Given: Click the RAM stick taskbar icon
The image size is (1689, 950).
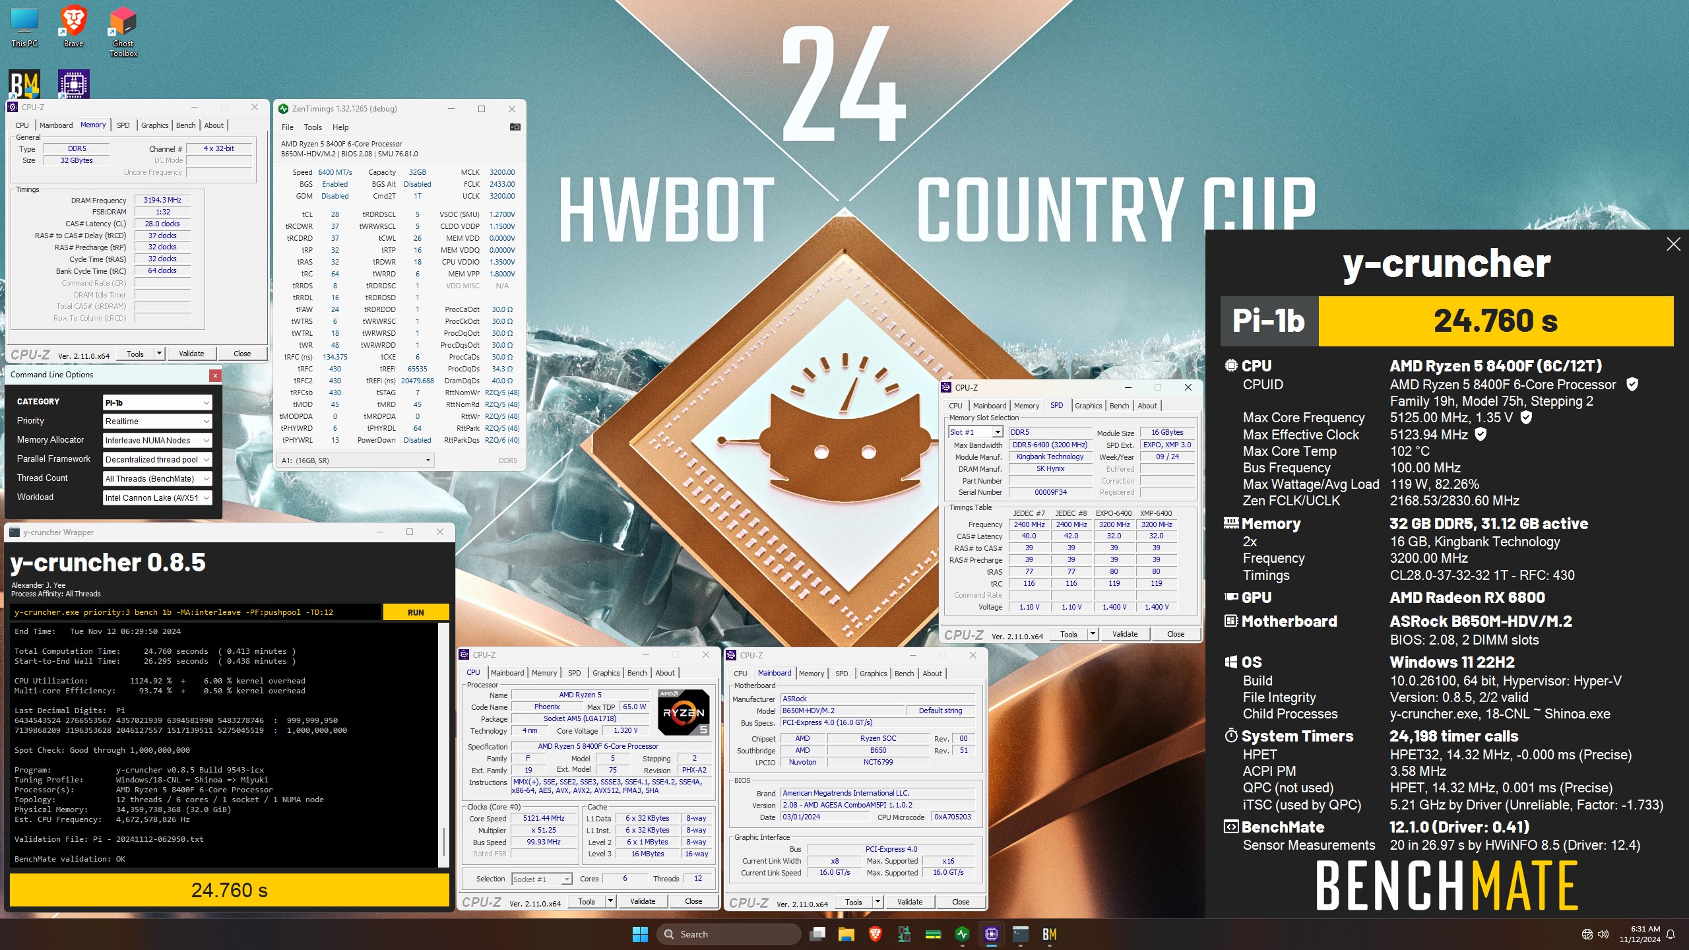Looking at the screenshot, I should [x=934, y=934].
